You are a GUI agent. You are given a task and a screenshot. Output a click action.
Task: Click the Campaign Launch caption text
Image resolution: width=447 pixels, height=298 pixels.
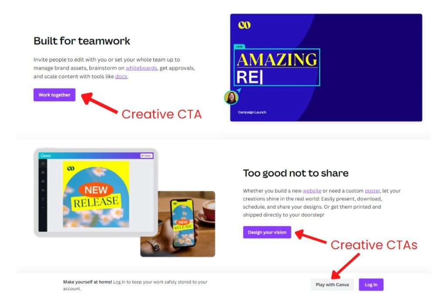[252, 112]
